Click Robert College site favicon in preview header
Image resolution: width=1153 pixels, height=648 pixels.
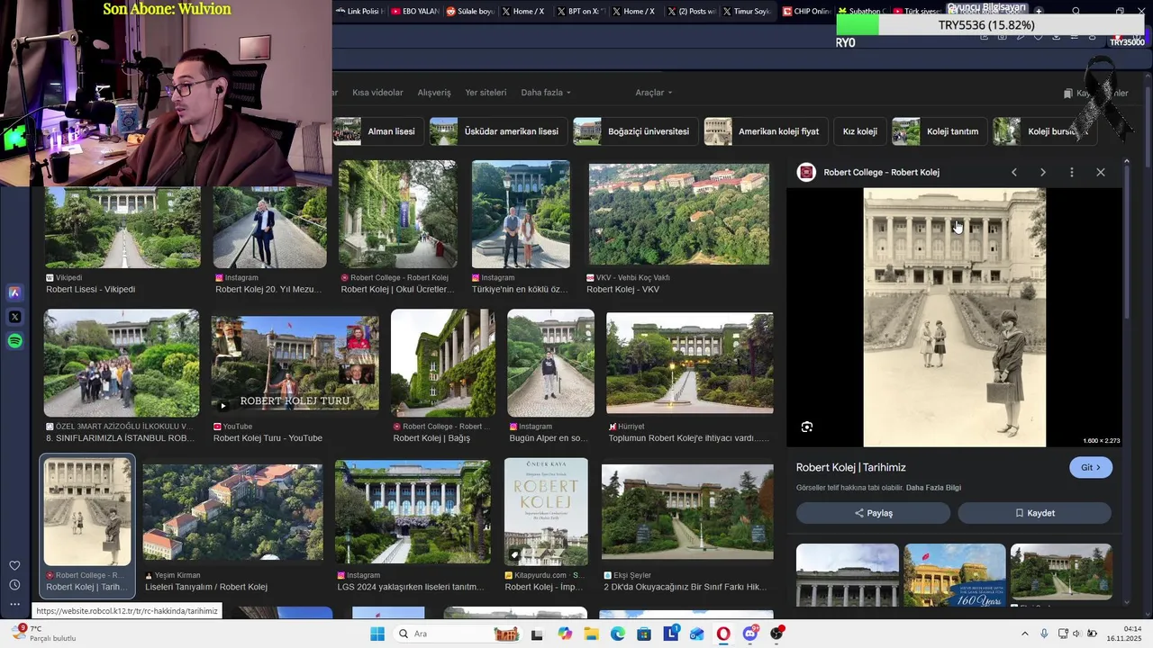[807, 172]
